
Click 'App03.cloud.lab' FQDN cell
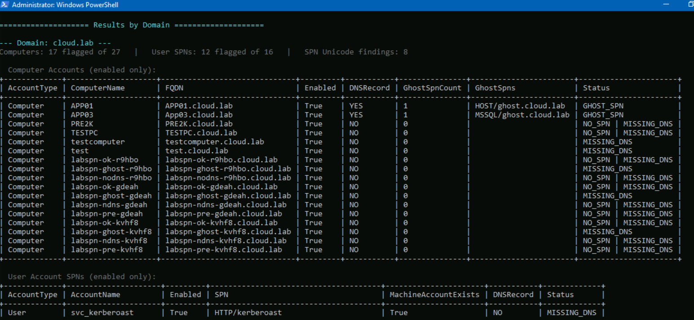pyautogui.click(x=199, y=115)
